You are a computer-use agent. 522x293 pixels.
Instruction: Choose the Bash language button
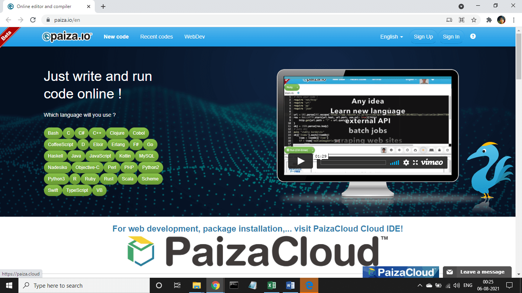click(x=53, y=133)
